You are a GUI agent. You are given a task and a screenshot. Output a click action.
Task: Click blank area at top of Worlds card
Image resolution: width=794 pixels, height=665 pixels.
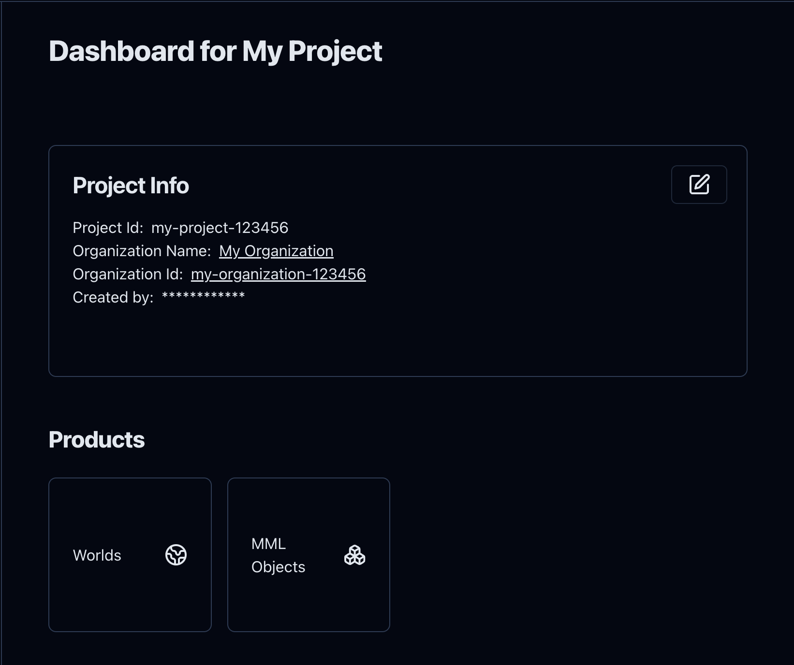point(130,503)
